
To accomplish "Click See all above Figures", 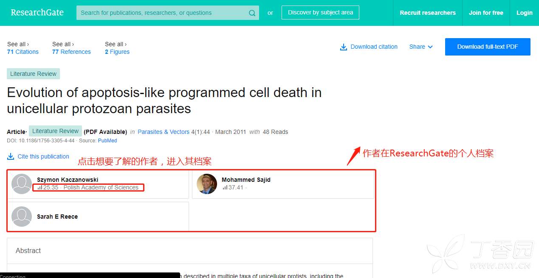I will pyautogui.click(x=116, y=44).
